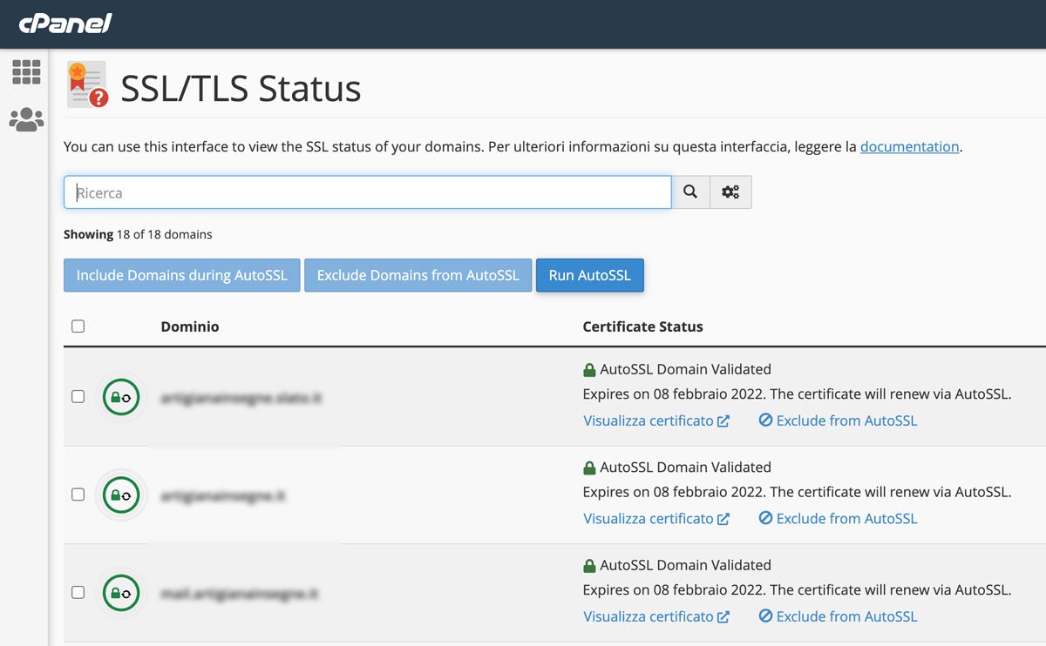Click Exclude from AutoSSL in first row
Viewport: 1046px width, 646px height.
838,421
